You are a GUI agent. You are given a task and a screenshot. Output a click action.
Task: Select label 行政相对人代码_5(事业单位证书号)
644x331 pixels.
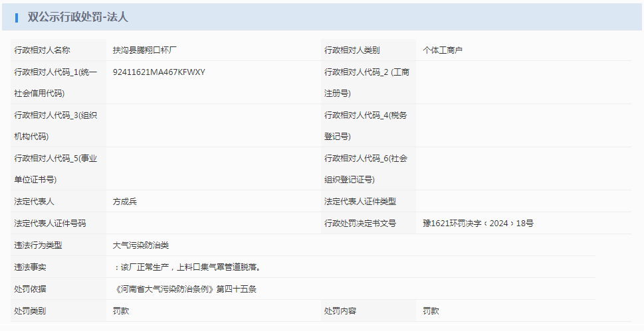[x=55, y=168]
